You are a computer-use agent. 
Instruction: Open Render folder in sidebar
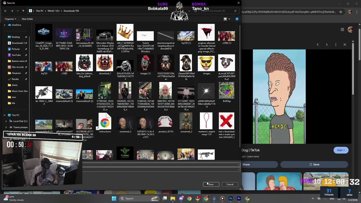(x=15, y=79)
